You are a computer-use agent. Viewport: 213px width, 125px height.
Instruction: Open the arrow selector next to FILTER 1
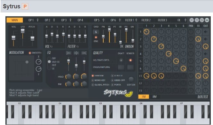[136, 20]
